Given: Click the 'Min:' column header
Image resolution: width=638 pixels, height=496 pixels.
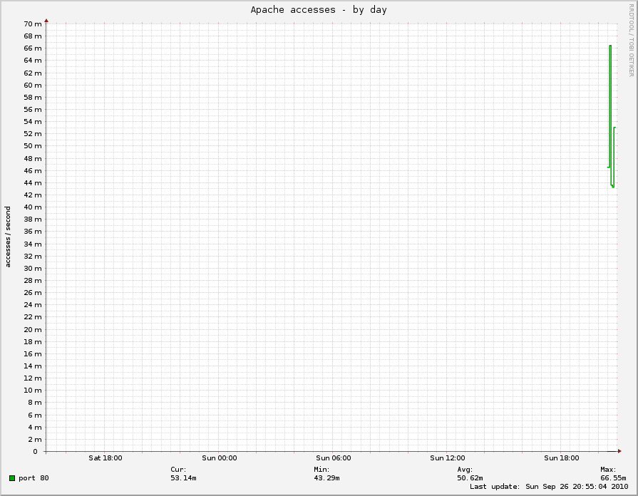Looking at the screenshot, I should (321, 469).
